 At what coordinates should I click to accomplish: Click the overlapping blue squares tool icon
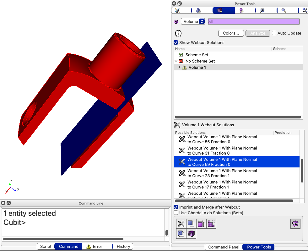(191, 224)
